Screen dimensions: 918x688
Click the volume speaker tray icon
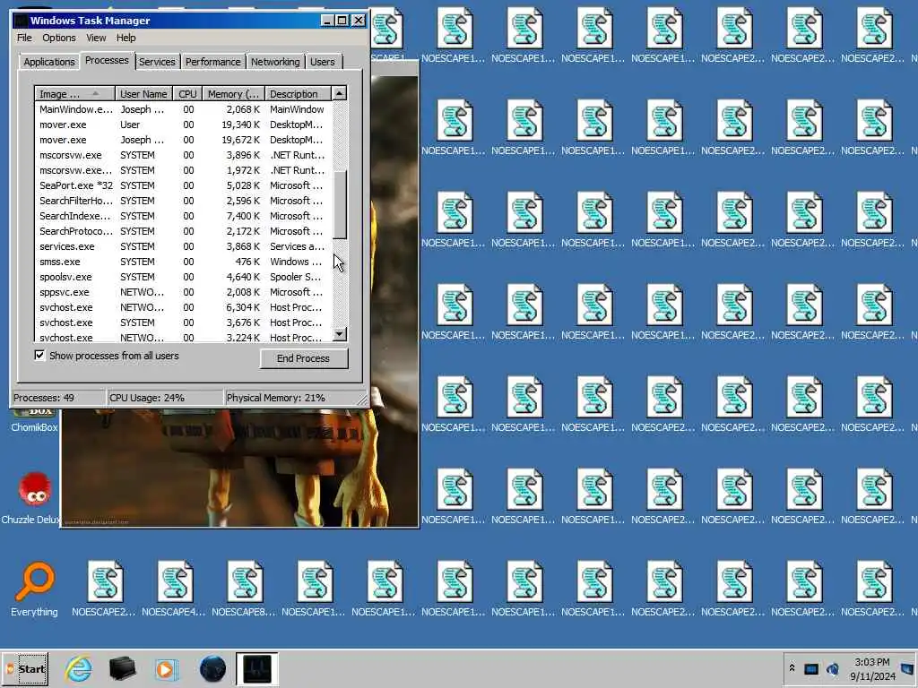(x=833, y=668)
